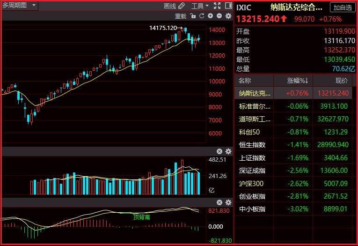This screenshot has height=246, width=358.
Task: Click the 总量 value 70.62亿
Action: click(343, 68)
